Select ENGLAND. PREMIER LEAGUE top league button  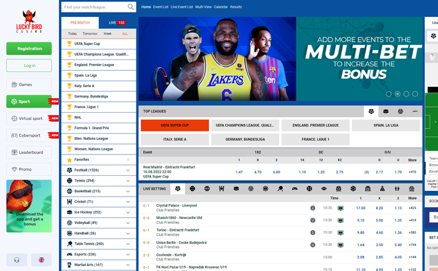(x=315, y=125)
